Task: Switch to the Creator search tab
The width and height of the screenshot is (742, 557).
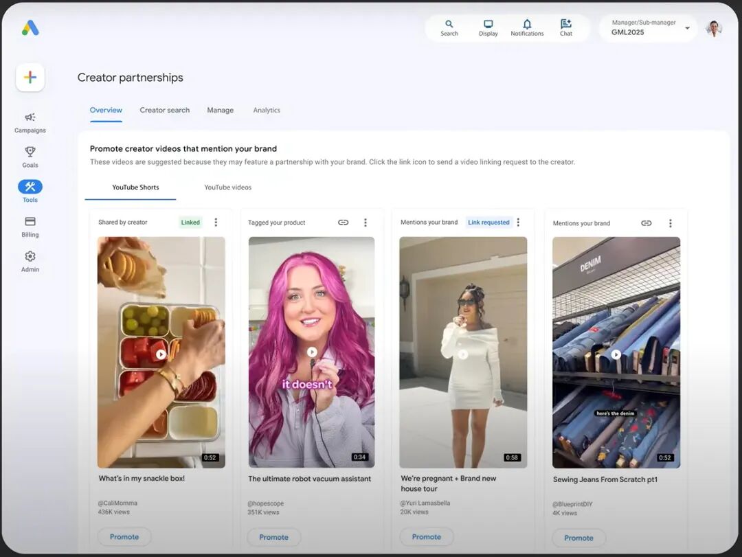Action: click(x=165, y=110)
